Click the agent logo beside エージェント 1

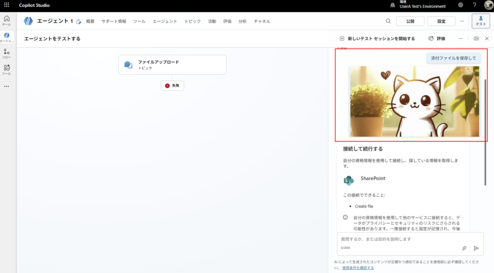pyautogui.click(x=28, y=21)
